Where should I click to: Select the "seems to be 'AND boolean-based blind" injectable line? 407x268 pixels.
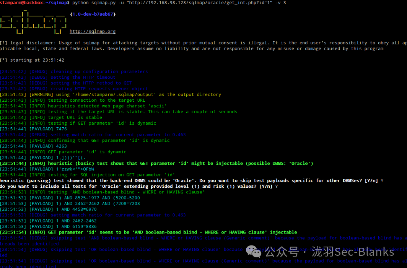click(x=148, y=232)
